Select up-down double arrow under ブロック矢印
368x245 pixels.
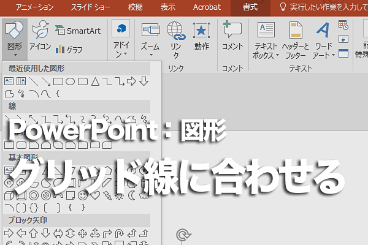[x=70, y=233]
